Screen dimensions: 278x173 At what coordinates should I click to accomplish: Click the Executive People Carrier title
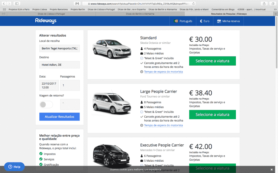(162, 145)
